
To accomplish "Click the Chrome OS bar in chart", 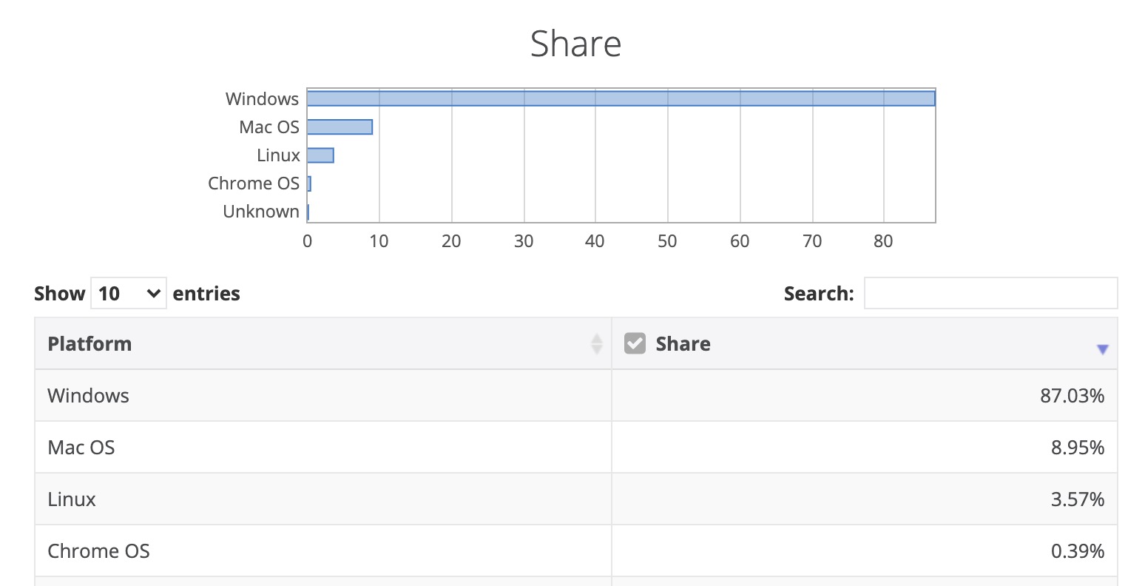I will point(309,183).
